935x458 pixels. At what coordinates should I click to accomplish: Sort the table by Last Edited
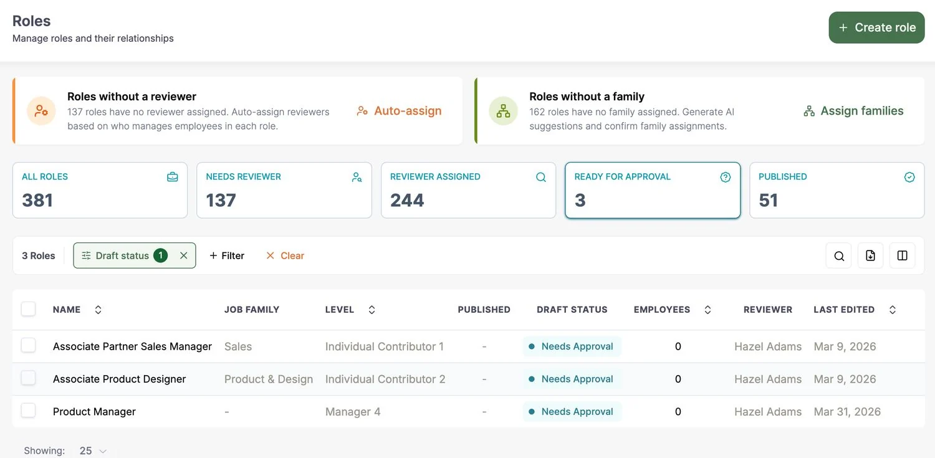893,310
